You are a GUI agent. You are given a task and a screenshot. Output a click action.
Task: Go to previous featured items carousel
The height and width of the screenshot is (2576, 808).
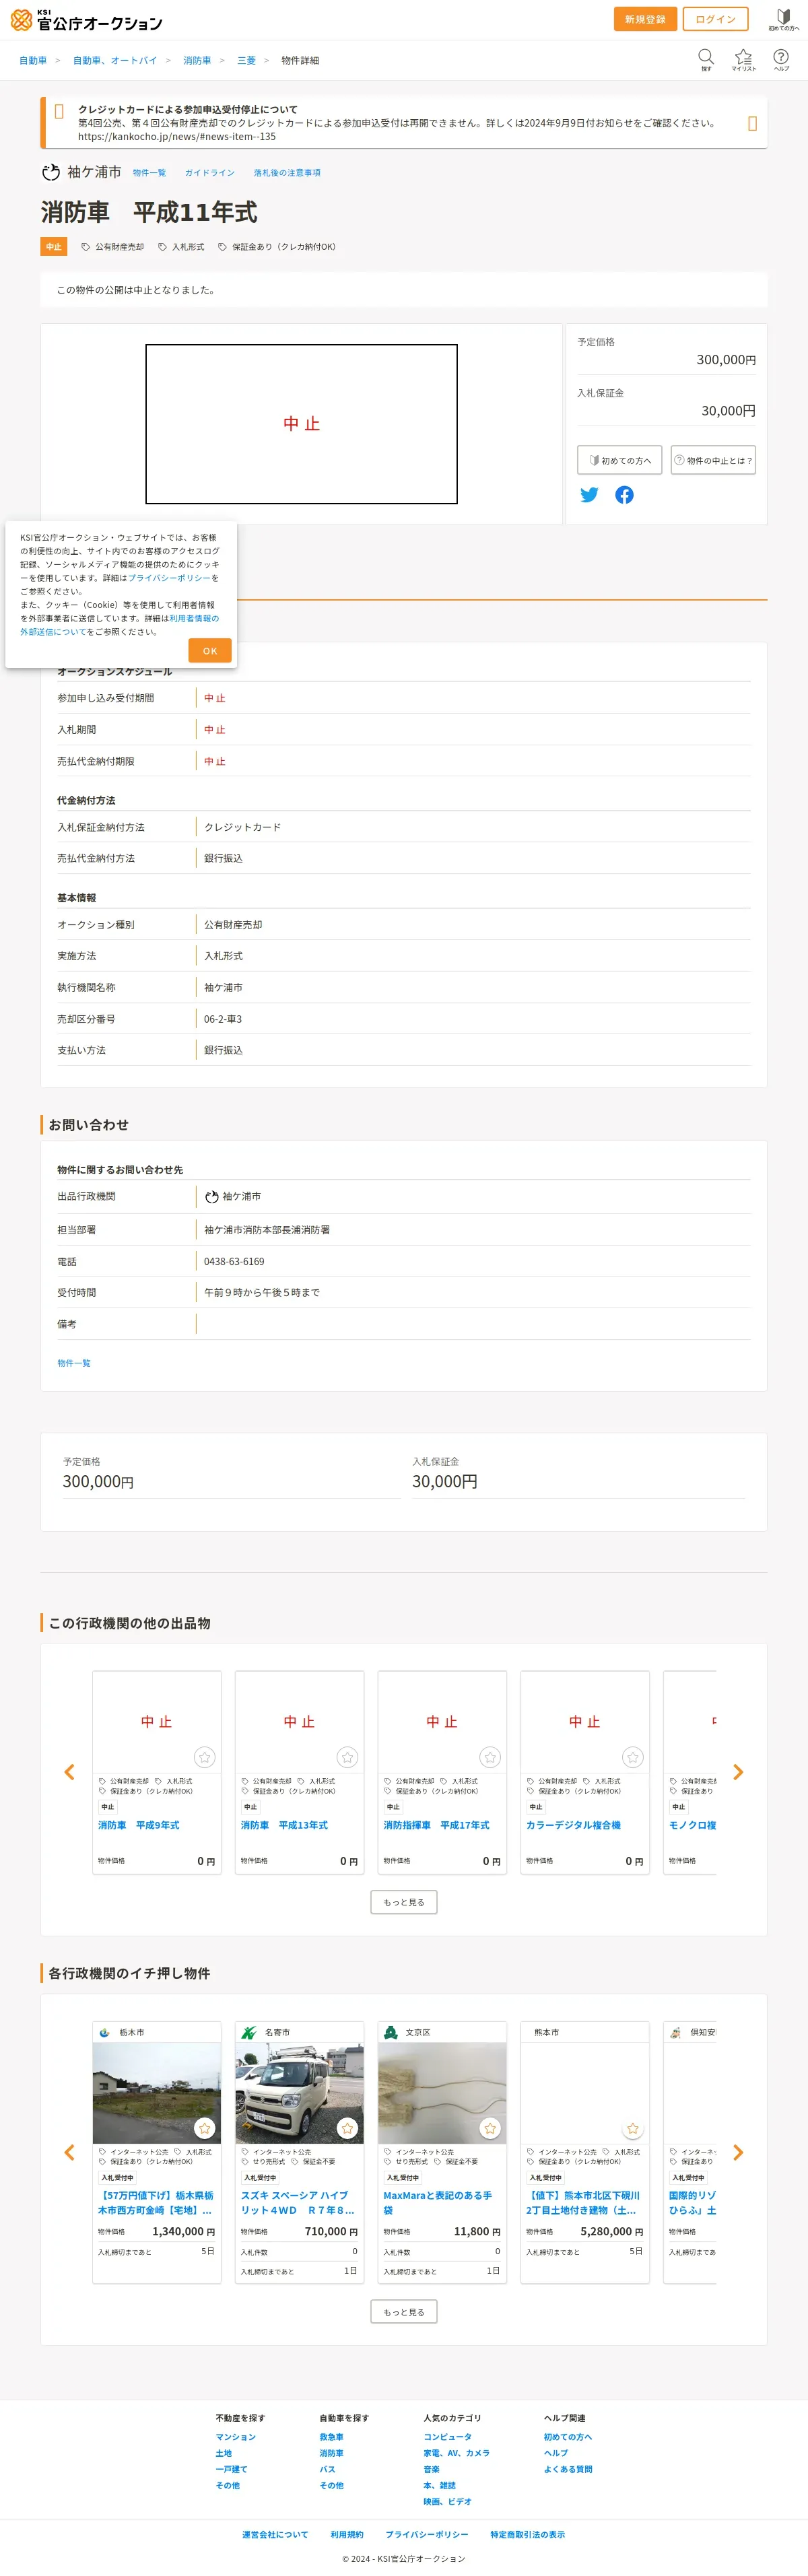[69, 2152]
